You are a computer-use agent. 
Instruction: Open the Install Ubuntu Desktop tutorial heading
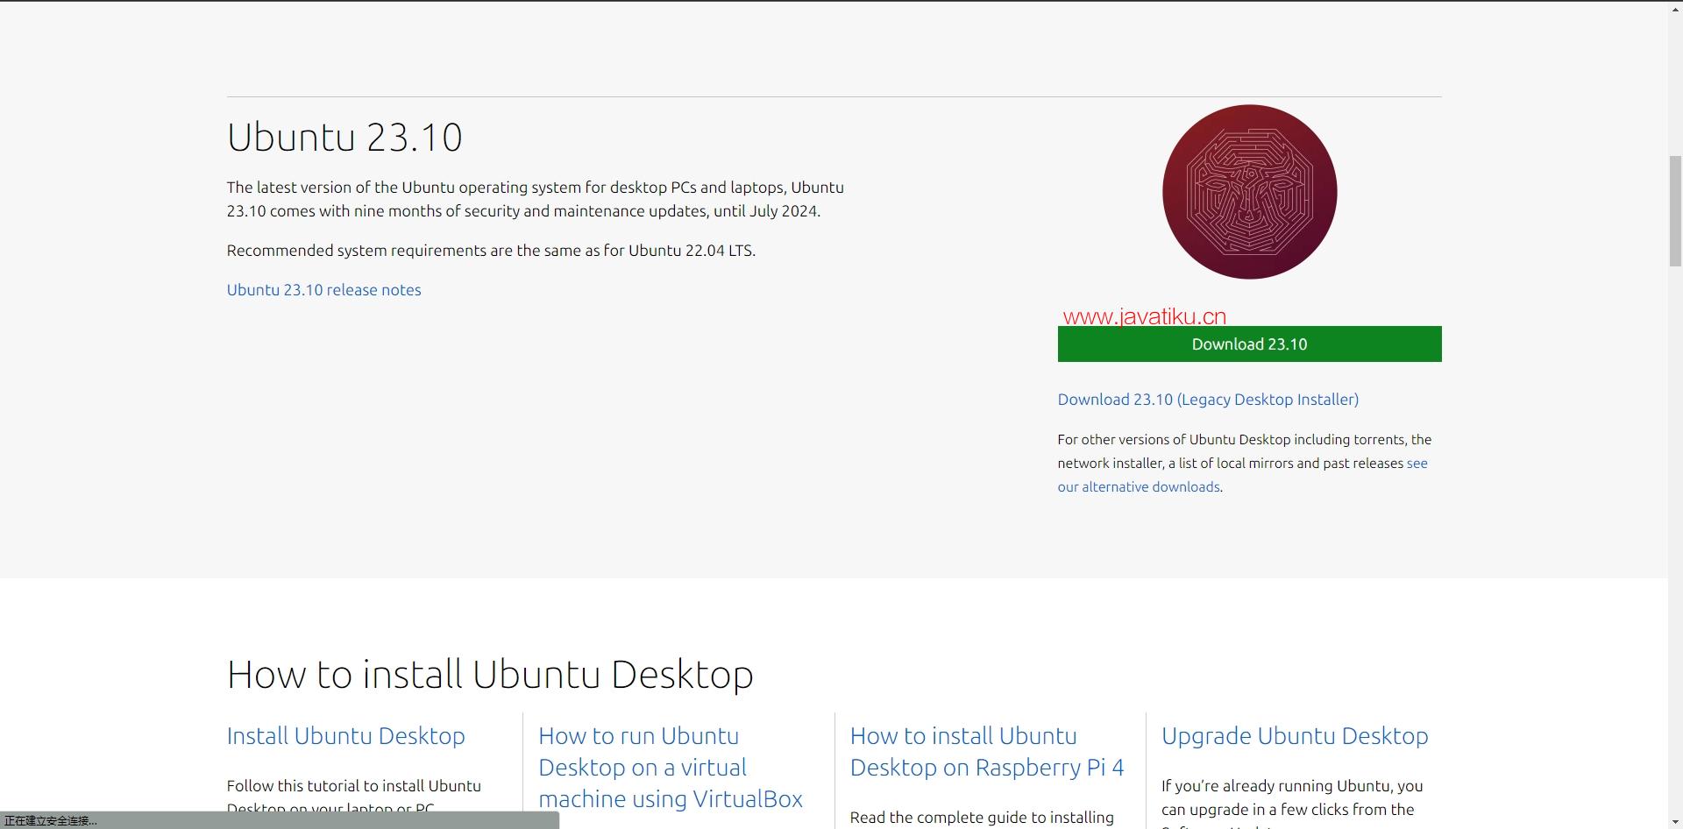click(346, 736)
